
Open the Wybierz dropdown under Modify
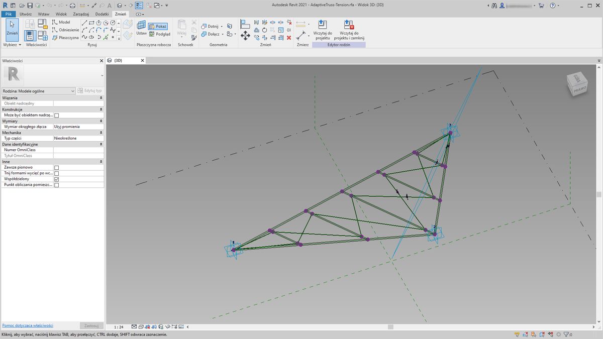point(13,45)
